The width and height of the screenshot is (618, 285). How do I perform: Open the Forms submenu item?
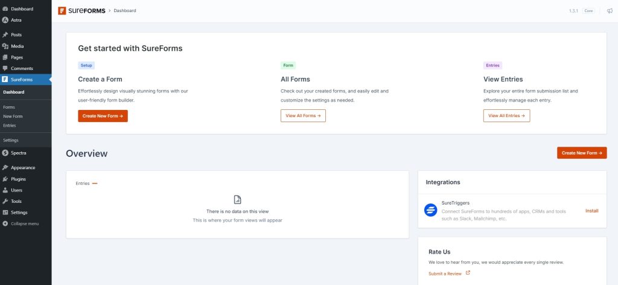point(9,107)
